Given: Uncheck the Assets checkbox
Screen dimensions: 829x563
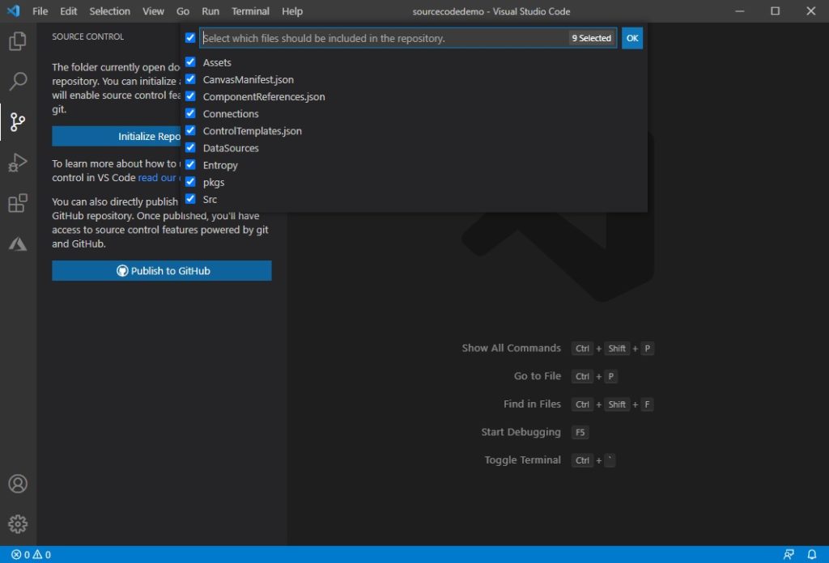Looking at the screenshot, I should 190,61.
